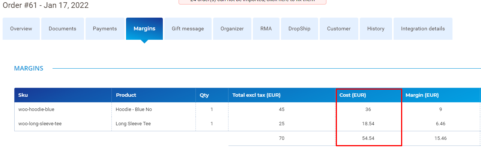
Task: Open the Gift message tab
Action: 188,28
